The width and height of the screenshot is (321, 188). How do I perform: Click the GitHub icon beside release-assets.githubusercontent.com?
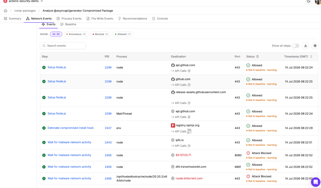tap(173, 92)
